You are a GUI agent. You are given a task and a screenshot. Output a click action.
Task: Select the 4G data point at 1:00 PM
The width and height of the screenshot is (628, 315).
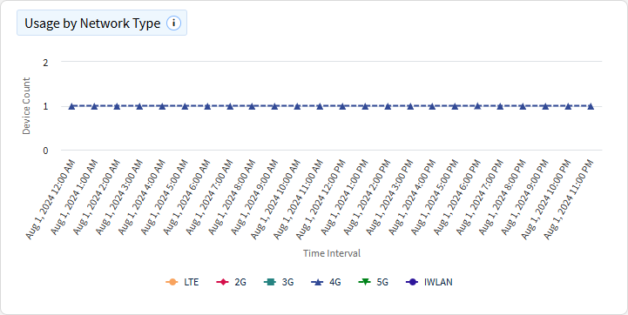coord(365,106)
